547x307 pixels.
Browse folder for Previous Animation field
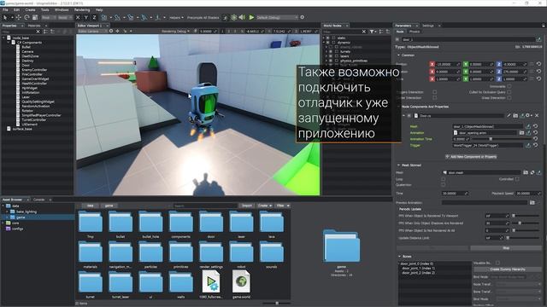532,202
